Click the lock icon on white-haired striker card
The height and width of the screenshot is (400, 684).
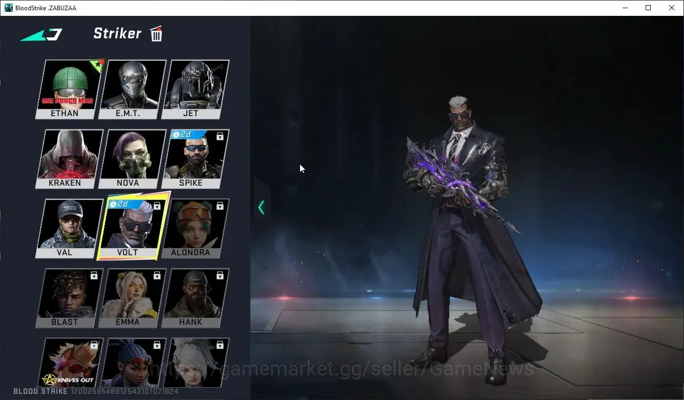220,345
